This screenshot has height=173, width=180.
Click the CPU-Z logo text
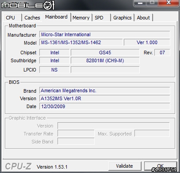(18, 166)
